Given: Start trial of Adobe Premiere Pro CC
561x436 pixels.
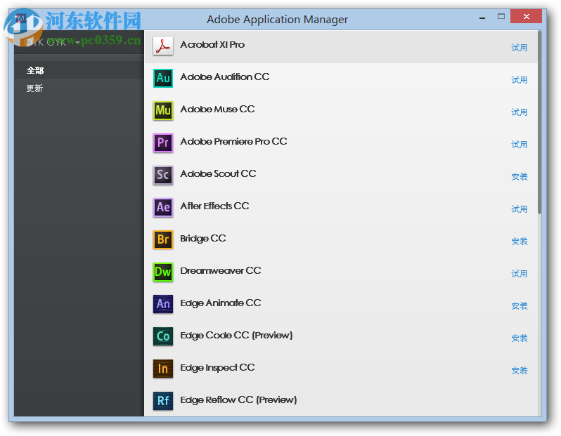Looking at the screenshot, I should [x=519, y=145].
